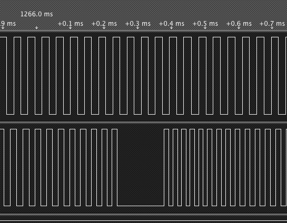This screenshot has width=287, height=223.
Task: Click the rising edge ending the lower waveform's gap
Action: (x=164, y=167)
